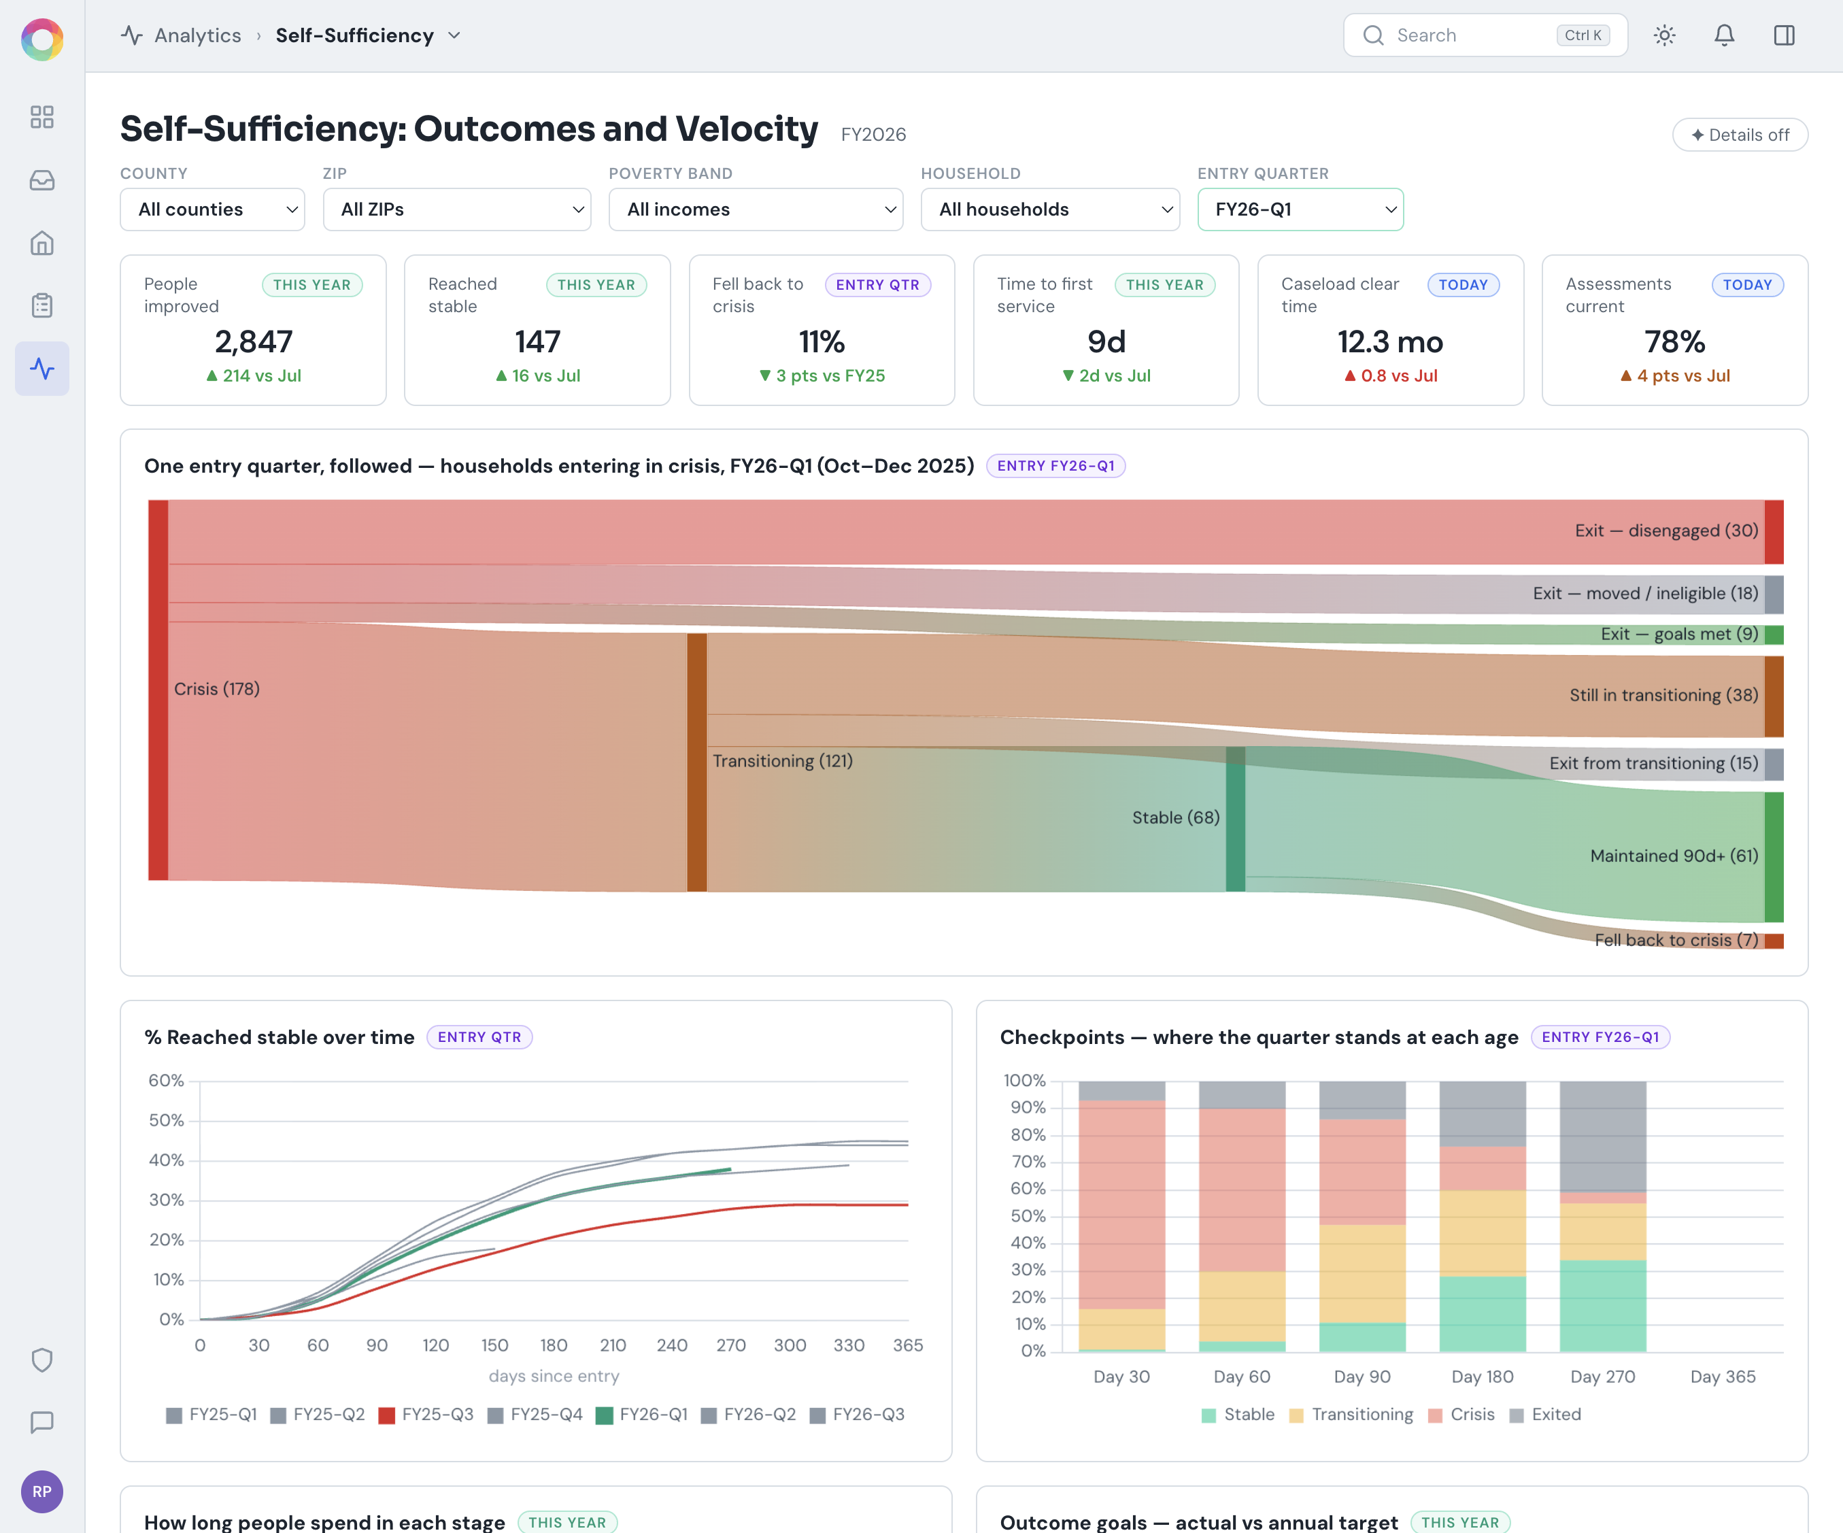Click the Fell back to crisis (7) node
Screen dimensions: 1843x1533
1774,941
